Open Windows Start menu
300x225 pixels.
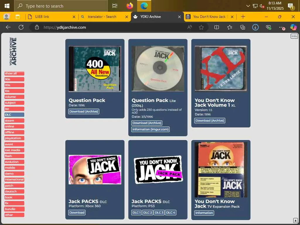7,6
